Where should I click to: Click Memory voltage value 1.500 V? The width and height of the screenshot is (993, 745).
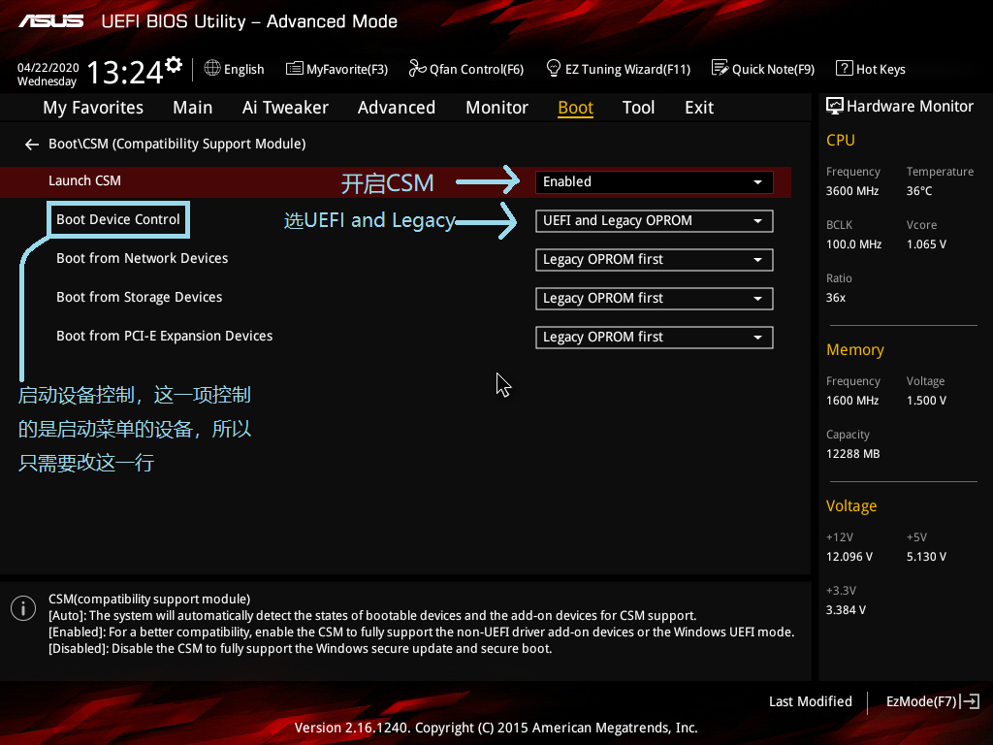tap(926, 401)
